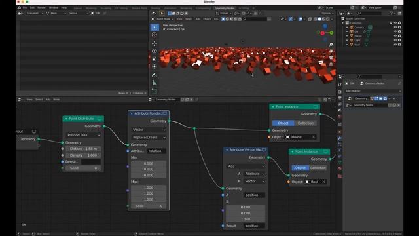The image size is (419, 236).
Task: Open the Render properties tab icon
Action: coord(340,92)
